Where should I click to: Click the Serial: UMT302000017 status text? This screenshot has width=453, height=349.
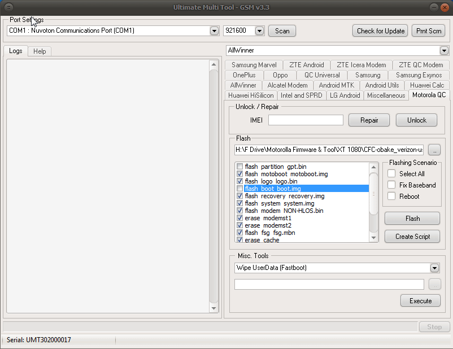tap(39, 340)
